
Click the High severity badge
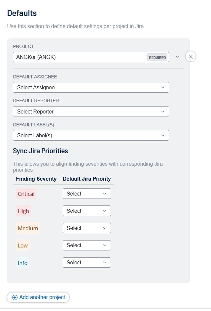pyautogui.click(x=23, y=211)
